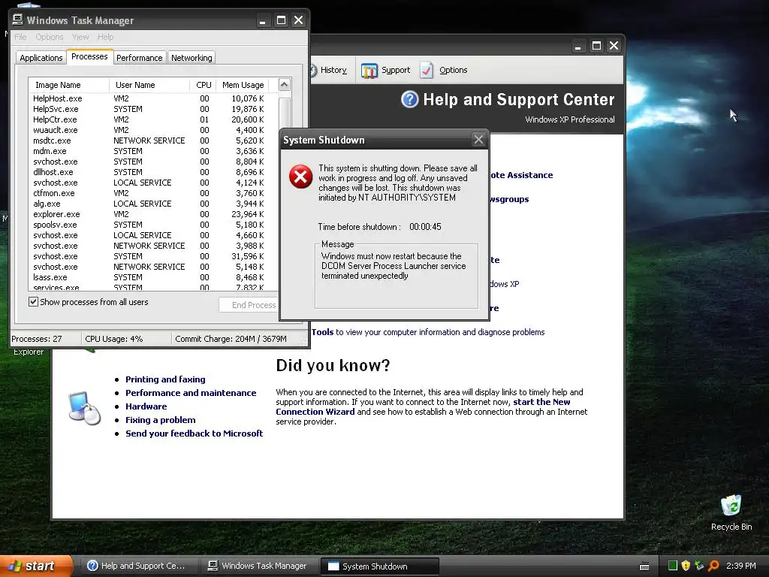Select the HelpSvc.exe process row
The height and width of the screenshot is (577, 769).
[x=152, y=109]
